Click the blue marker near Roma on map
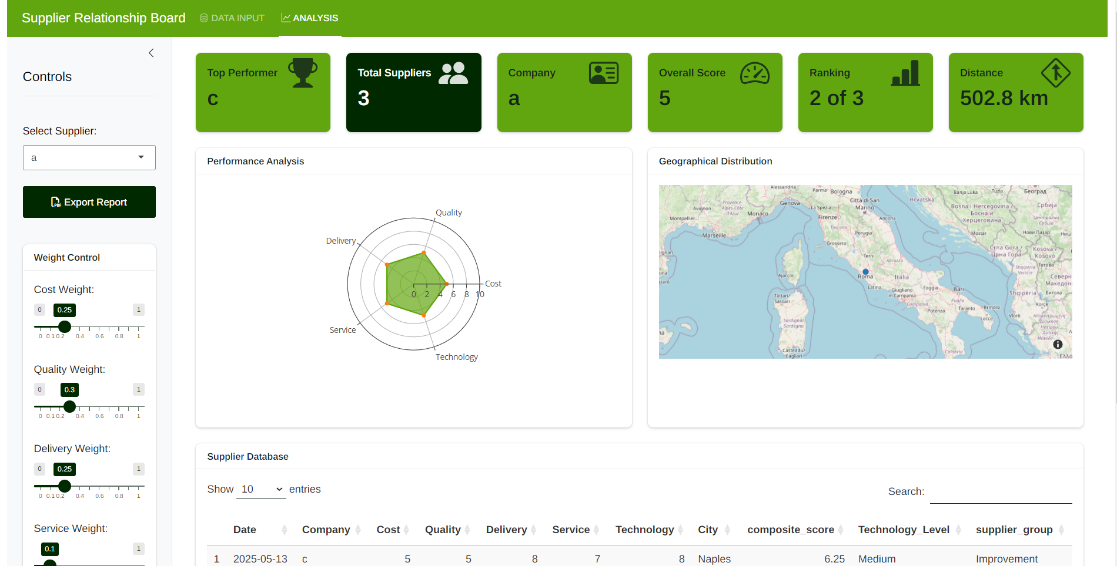The image size is (1117, 566). tap(865, 272)
